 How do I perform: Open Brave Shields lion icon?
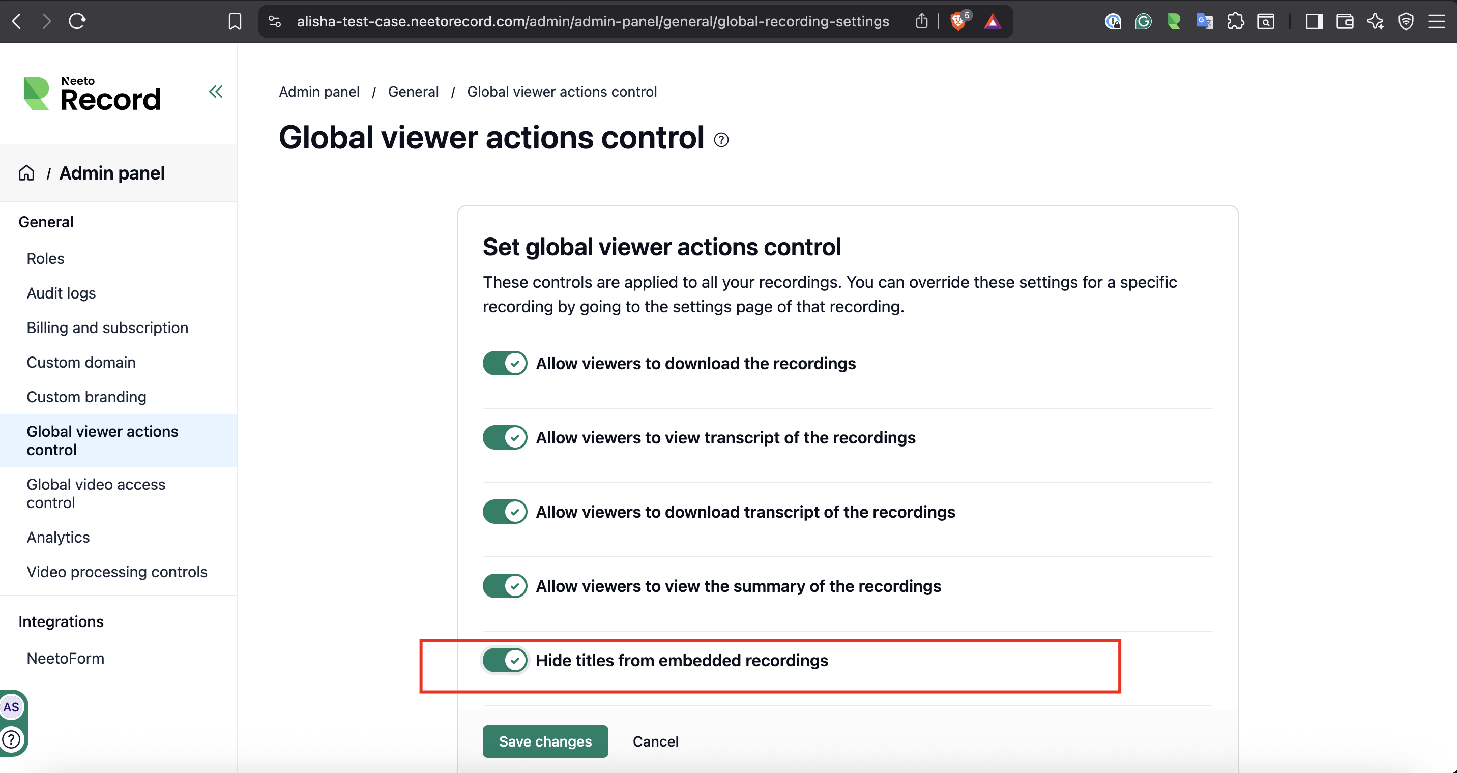click(957, 21)
